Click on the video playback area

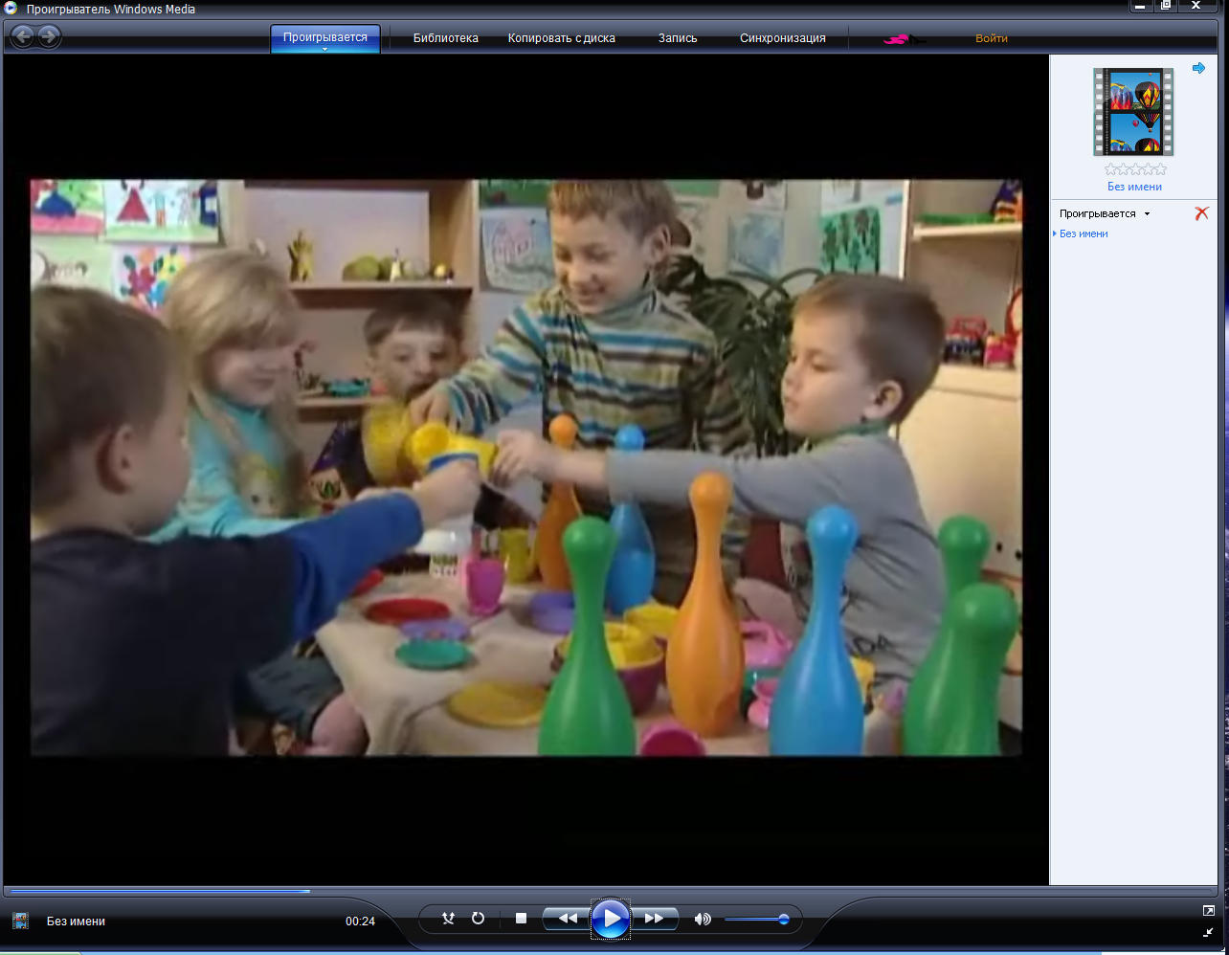click(525, 468)
